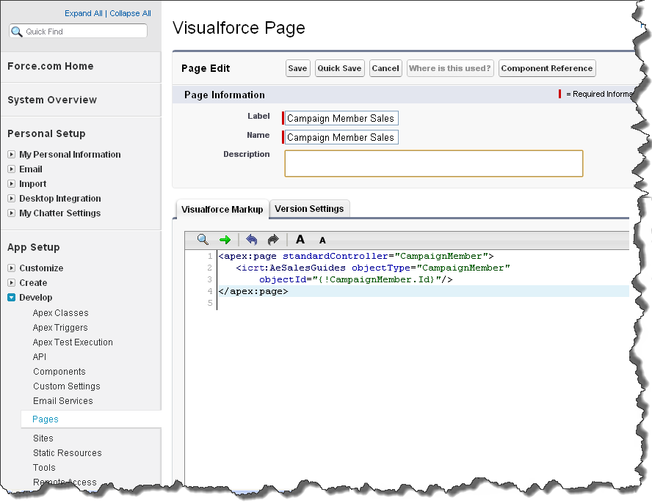Screen dimensions: 652x503
Task: Click the Component Reference button
Action: (x=546, y=68)
